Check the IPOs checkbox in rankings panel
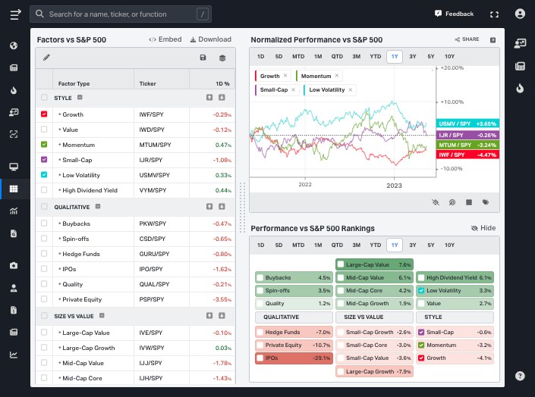Screen dimensions: 535x397 pos(260,358)
